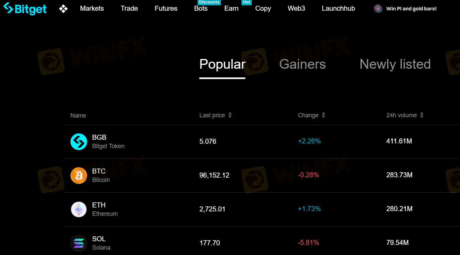Go to the Launchhub page

tap(338, 9)
